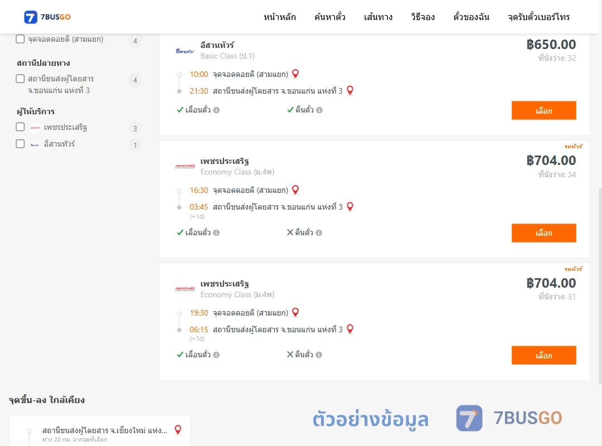Select the ฿650.00 อีสานทัวร์ trip with เลือก
602x446 pixels.
543,110
